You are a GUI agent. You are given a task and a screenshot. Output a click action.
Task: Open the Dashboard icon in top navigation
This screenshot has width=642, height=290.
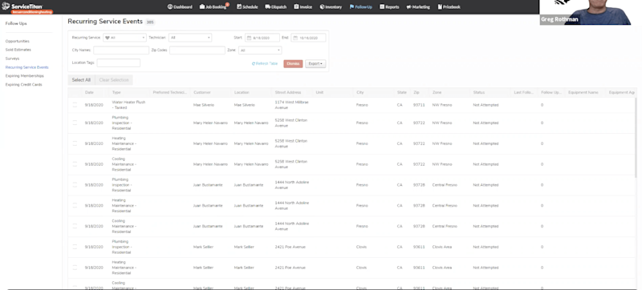point(170,6)
